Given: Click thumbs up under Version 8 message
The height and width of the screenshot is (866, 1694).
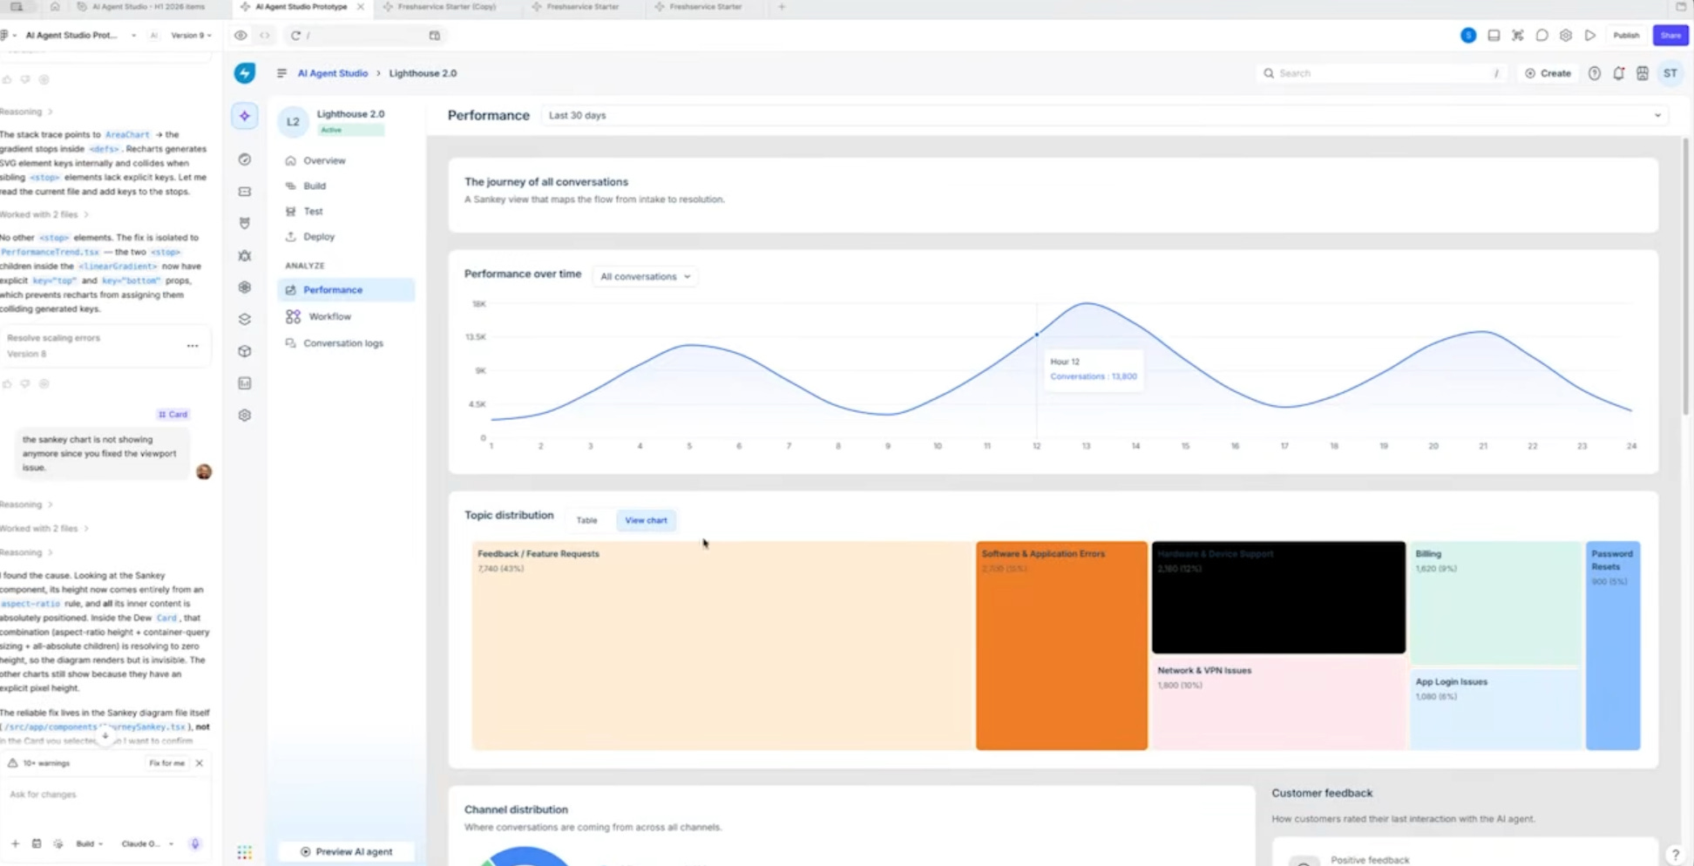Looking at the screenshot, I should click(7, 383).
